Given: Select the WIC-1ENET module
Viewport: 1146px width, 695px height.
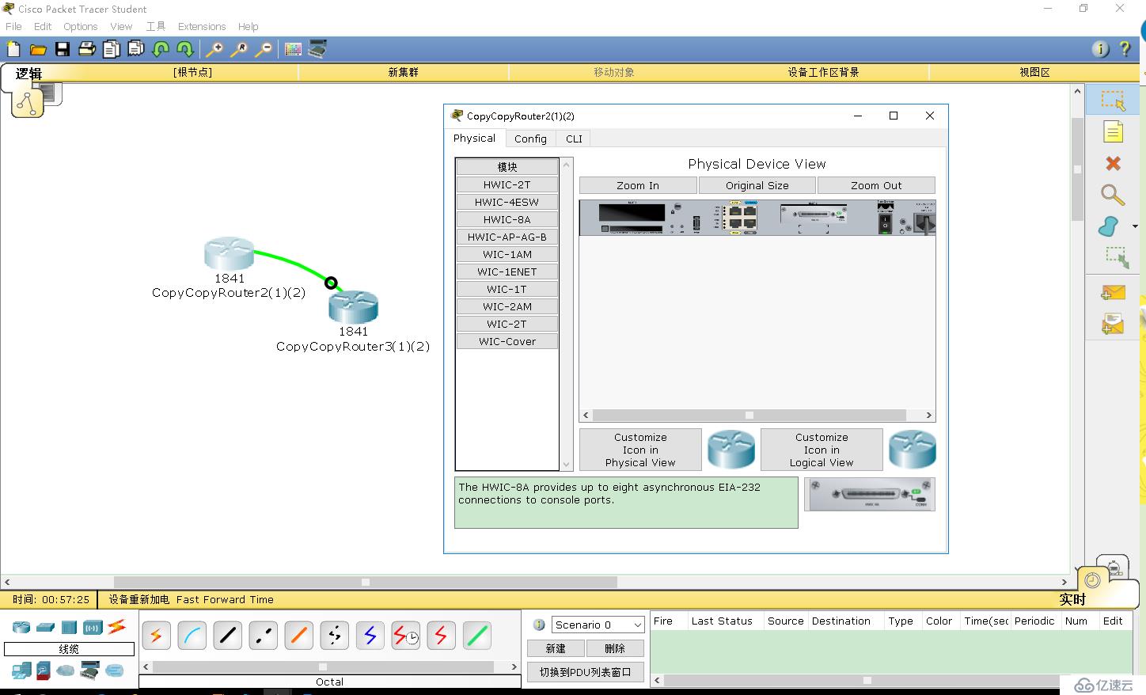Looking at the screenshot, I should 507,272.
